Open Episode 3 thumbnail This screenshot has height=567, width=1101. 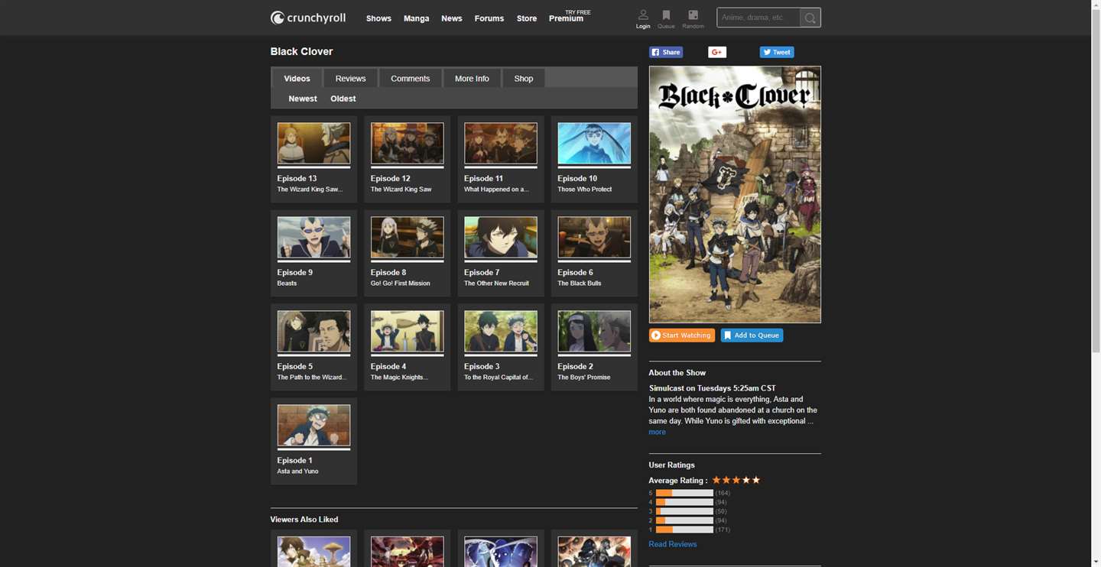click(501, 331)
